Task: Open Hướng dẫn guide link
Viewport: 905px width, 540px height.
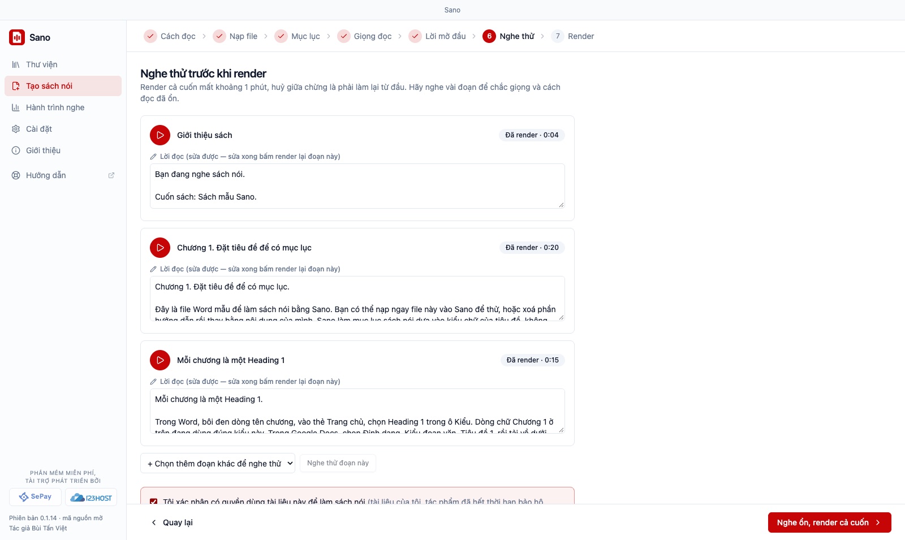Action: pos(63,175)
